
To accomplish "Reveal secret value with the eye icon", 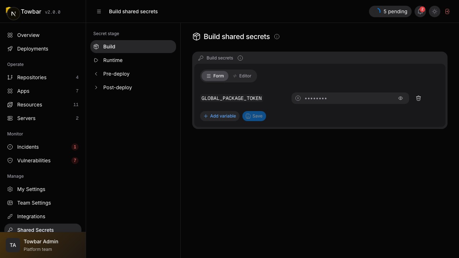I will tap(401, 98).
